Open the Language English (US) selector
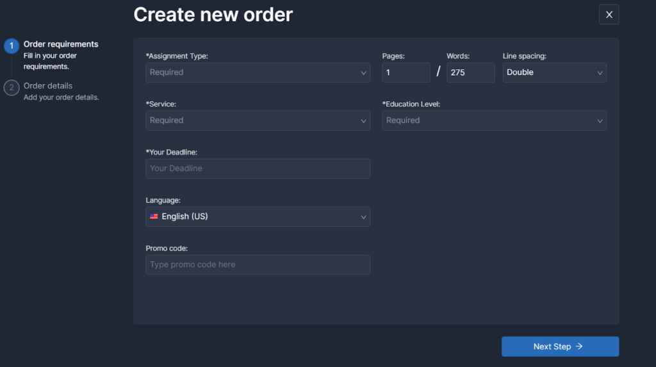The width and height of the screenshot is (656, 367). coord(258,216)
